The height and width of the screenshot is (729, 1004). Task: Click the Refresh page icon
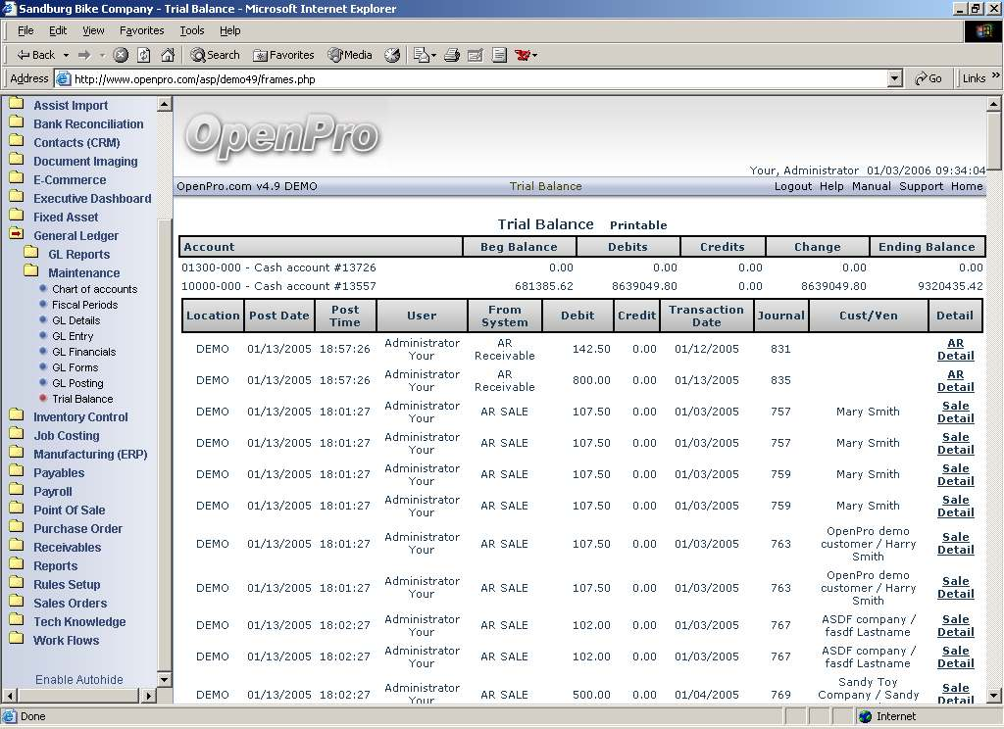144,55
